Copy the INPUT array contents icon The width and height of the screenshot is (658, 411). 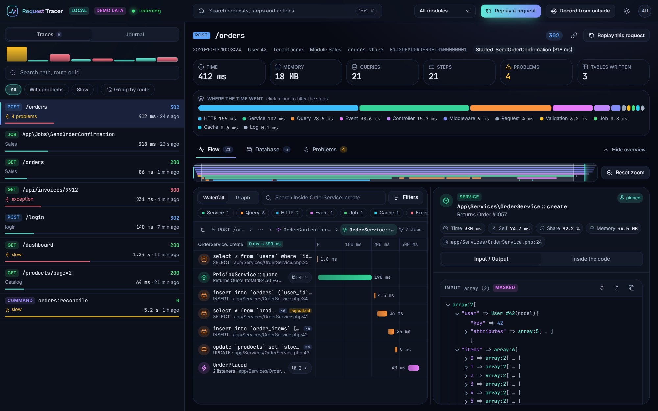(631, 288)
